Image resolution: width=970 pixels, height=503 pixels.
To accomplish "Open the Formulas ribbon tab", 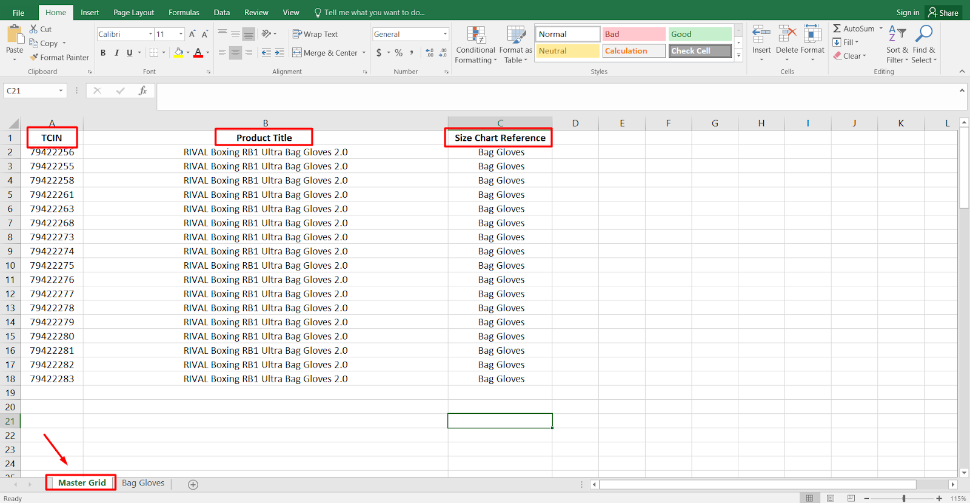I will 184,12.
